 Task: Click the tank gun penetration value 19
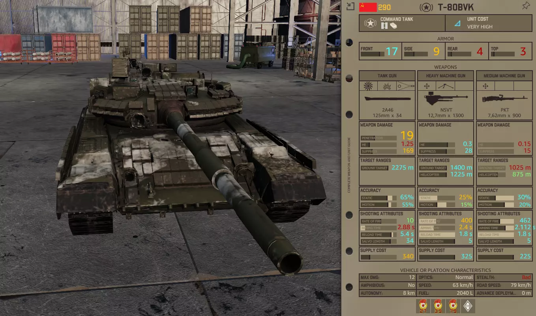click(x=407, y=135)
